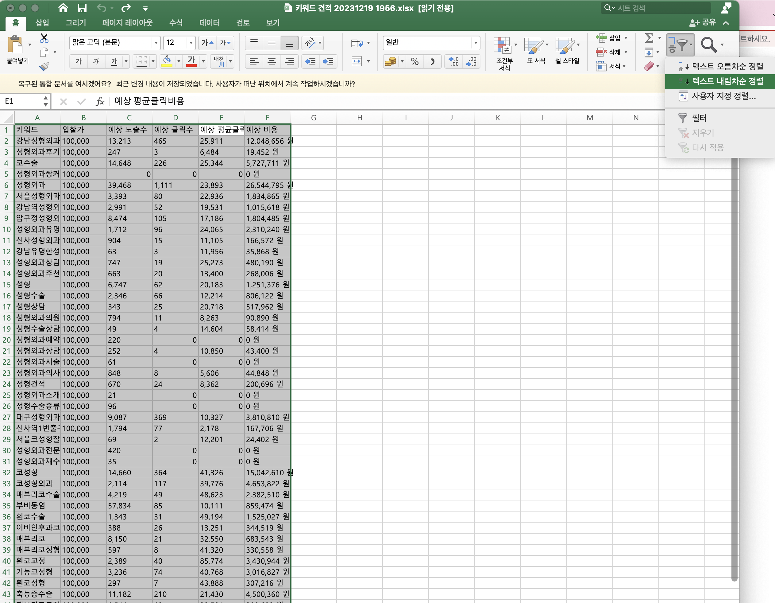This screenshot has width=775, height=603.
Task: Open the font name dropdown
Action: pyautogui.click(x=156, y=43)
